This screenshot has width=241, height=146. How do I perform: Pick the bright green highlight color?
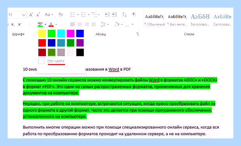coord(51,33)
